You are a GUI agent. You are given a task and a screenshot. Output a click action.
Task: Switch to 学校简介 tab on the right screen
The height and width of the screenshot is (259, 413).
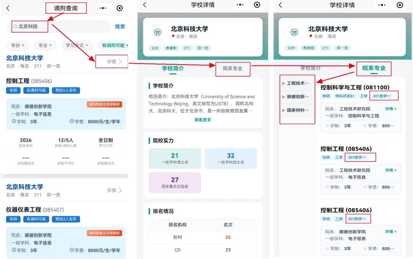click(311, 68)
